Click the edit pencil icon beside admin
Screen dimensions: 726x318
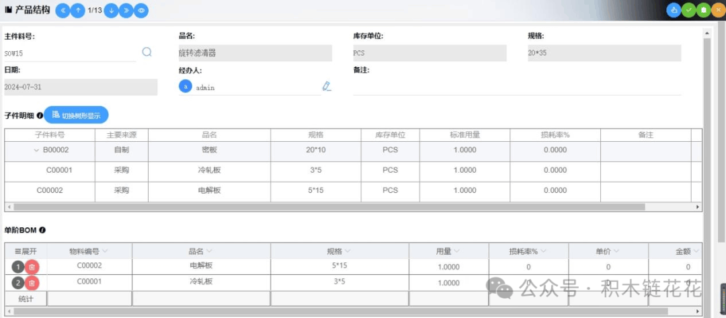[x=327, y=86]
